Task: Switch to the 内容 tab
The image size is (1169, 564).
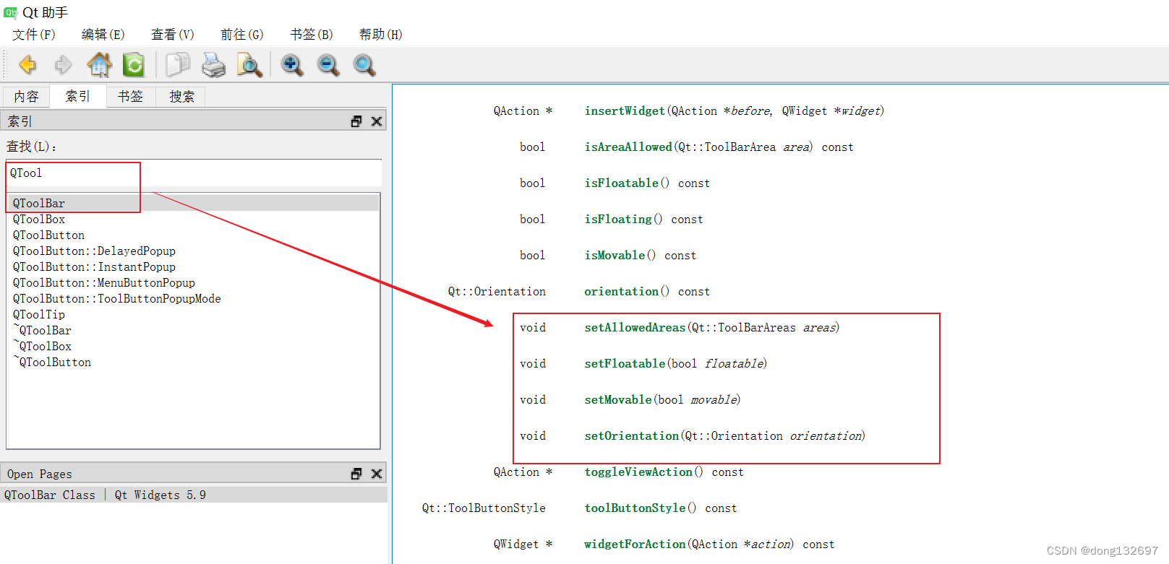Action: click(x=26, y=97)
